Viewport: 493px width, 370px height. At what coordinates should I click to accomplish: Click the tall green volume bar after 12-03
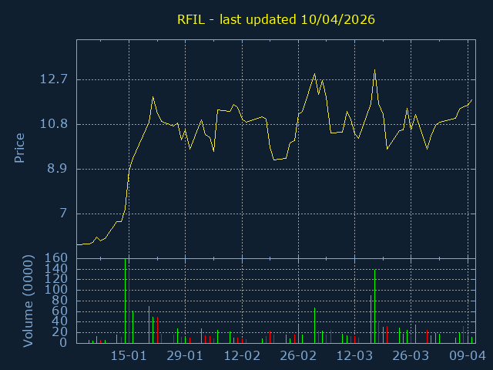point(374,306)
